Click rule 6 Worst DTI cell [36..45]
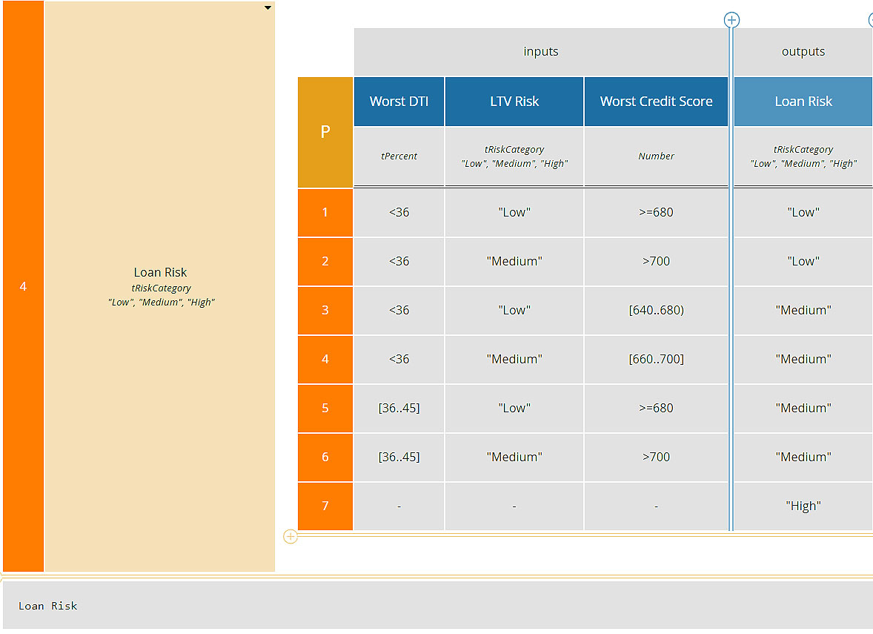This screenshot has width=873, height=634. 399,458
